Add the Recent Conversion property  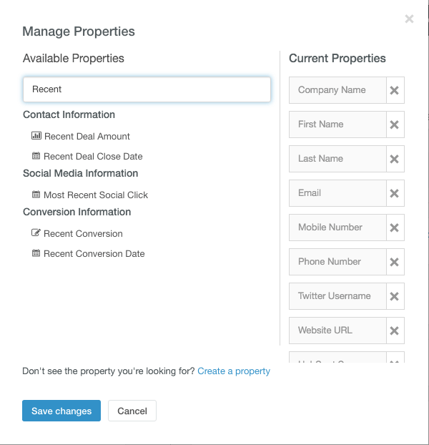pyautogui.click(x=83, y=233)
